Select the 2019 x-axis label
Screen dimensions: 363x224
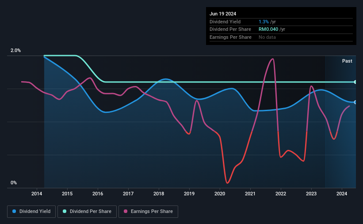[189, 194]
